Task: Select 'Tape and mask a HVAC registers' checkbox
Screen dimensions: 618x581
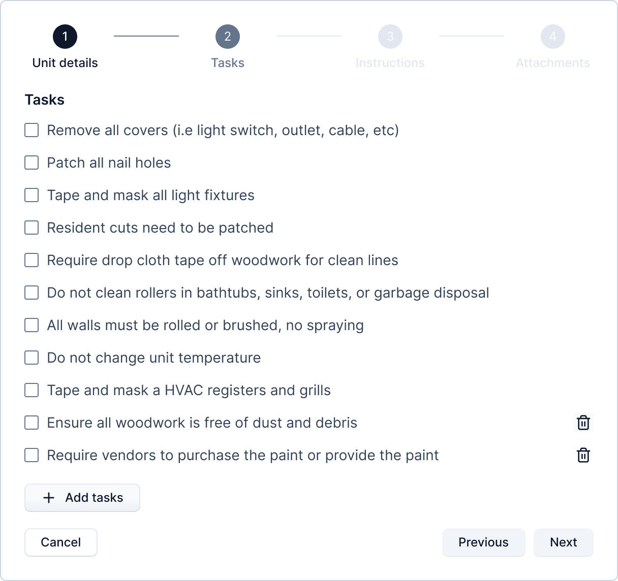Action: coord(32,390)
